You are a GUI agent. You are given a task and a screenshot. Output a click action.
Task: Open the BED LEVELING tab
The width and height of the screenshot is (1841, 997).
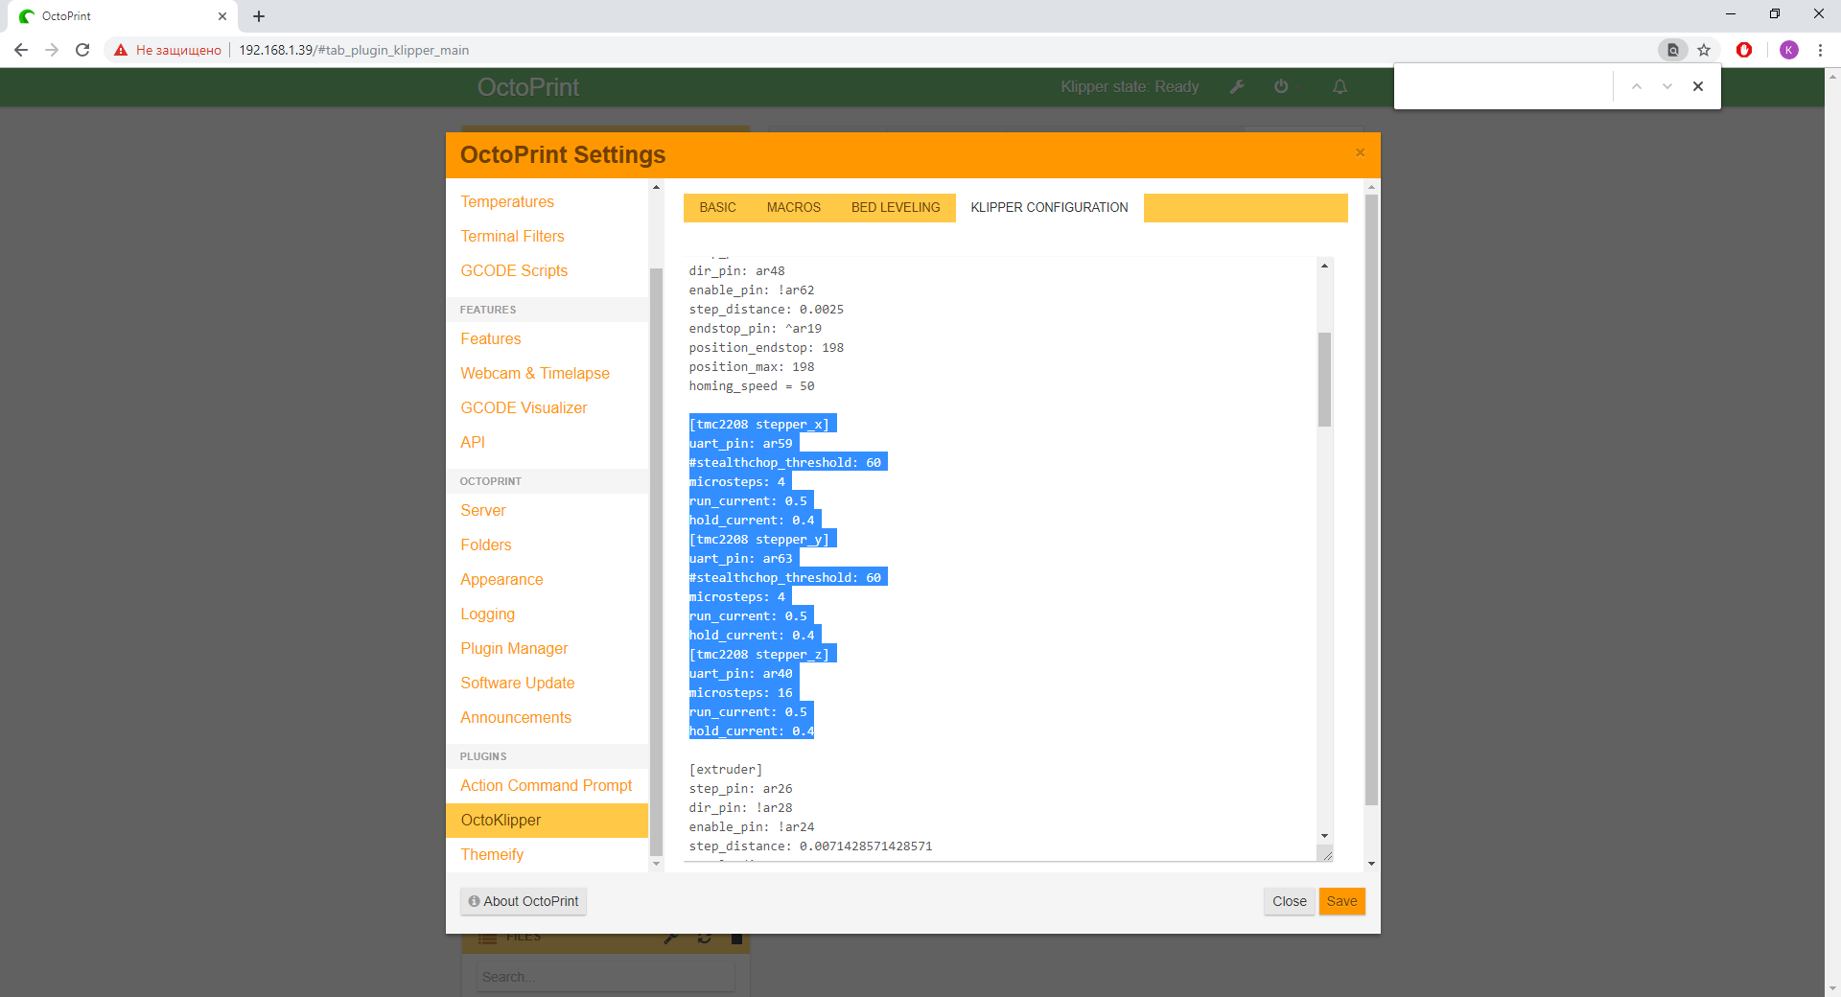896,207
